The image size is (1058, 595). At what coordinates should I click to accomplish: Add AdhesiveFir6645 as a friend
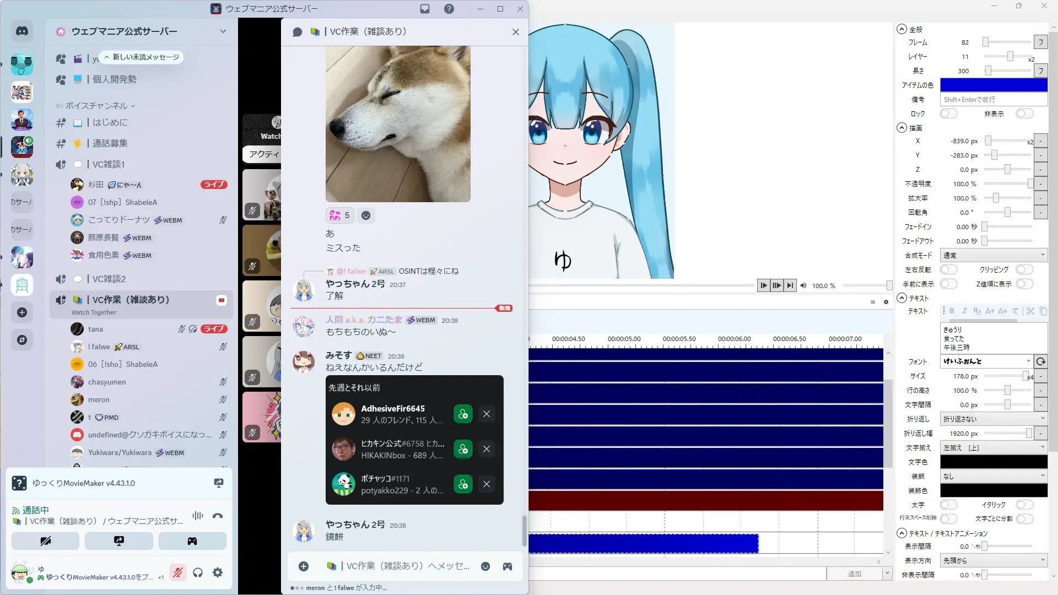463,414
